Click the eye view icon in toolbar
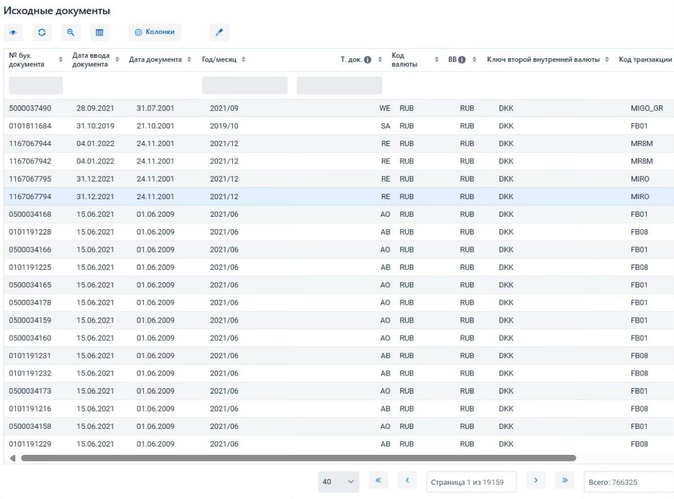The height and width of the screenshot is (499, 674). 13,33
